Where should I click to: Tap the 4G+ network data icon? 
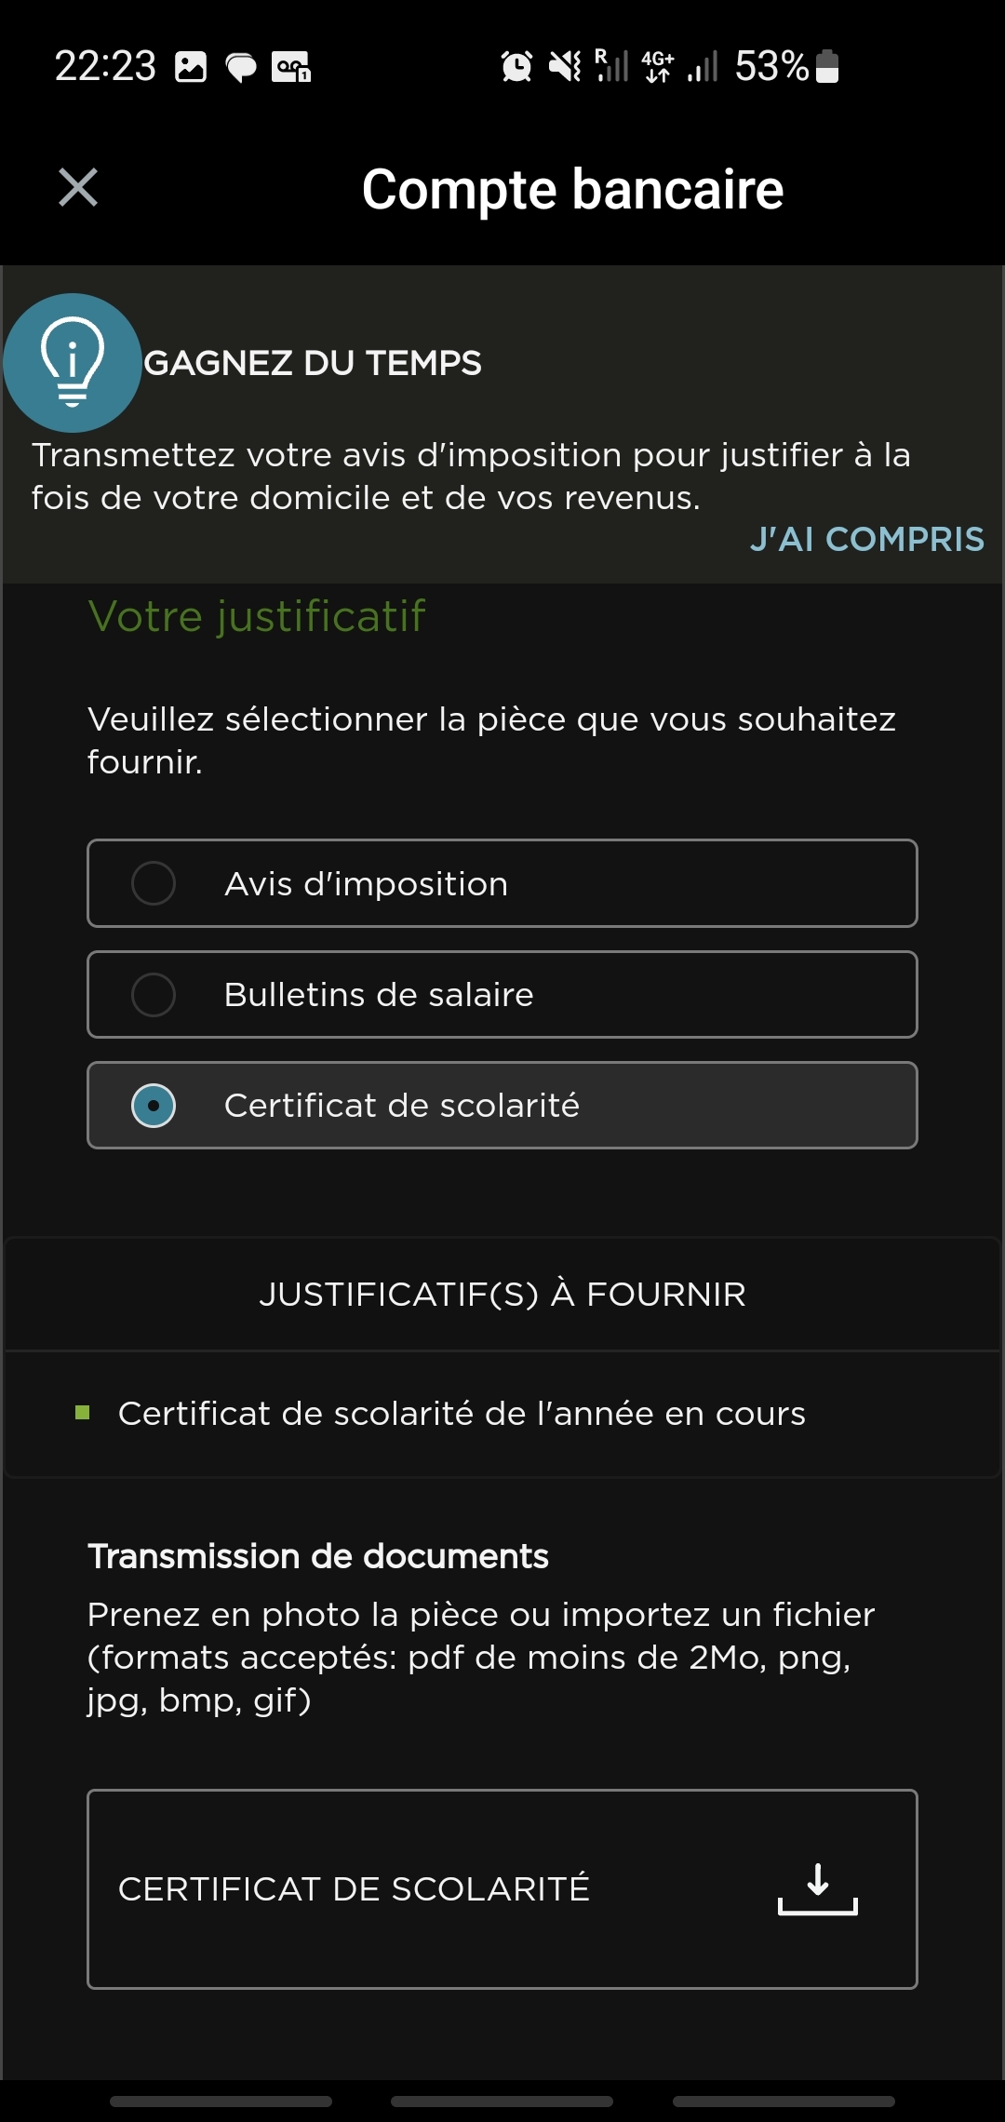(x=658, y=66)
